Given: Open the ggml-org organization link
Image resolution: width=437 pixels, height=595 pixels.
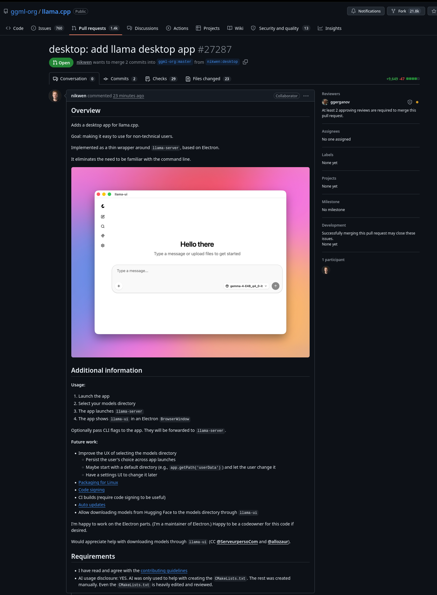Looking at the screenshot, I should (x=24, y=12).
